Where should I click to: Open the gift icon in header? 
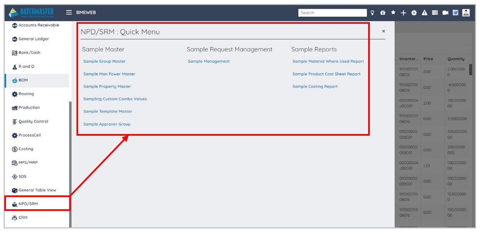[x=383, y=13]
